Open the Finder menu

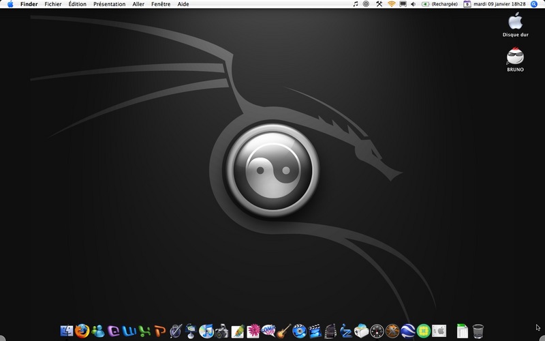pos(29,4)
